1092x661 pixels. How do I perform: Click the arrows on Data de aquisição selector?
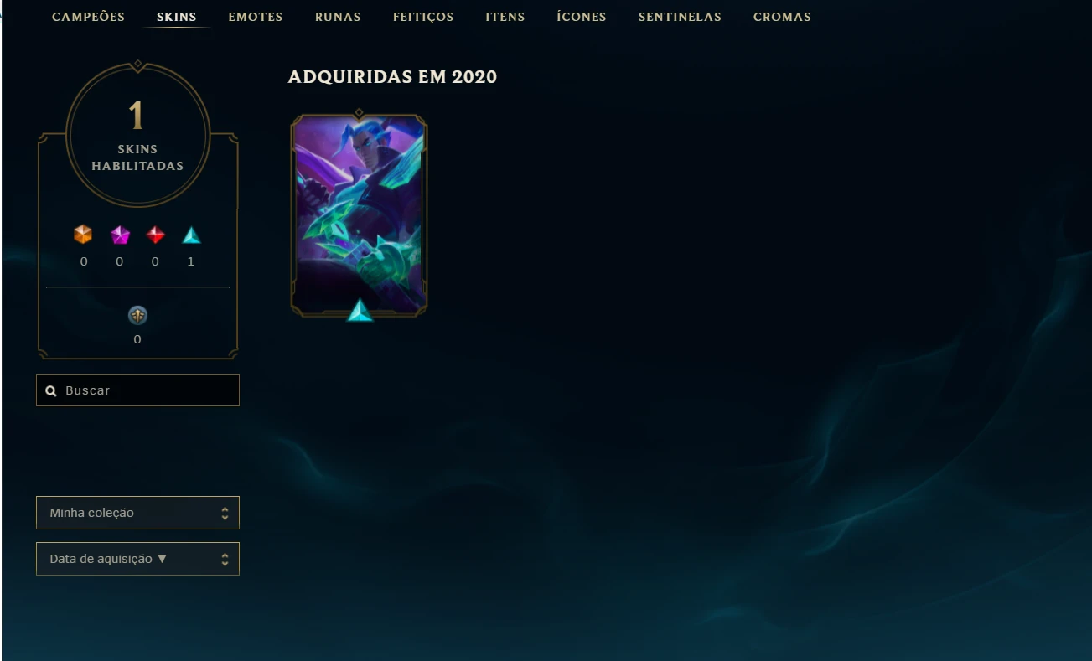pyautogui.click(x=225, y=559)
